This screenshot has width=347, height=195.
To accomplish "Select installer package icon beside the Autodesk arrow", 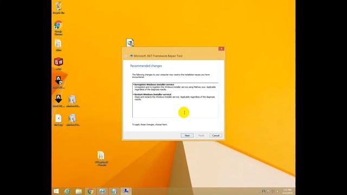I will [73, 101].
